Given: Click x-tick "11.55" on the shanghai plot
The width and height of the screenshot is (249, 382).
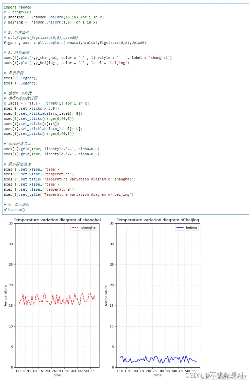Looking at the screenshot, I should tap(90, 371).
